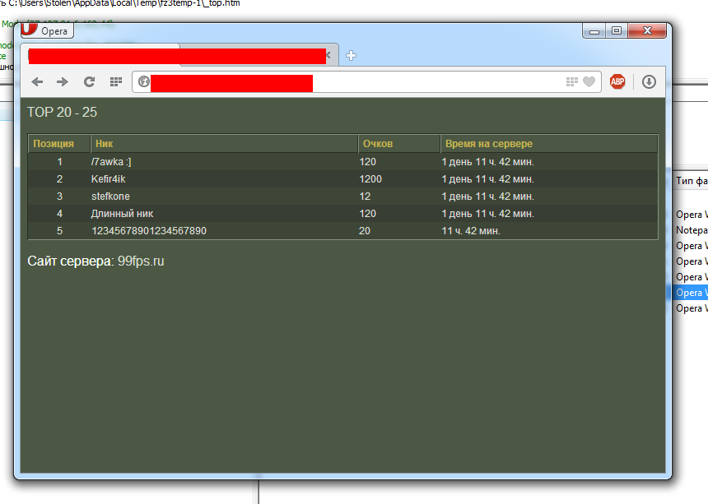Open the Opera main menu button

click(48, 30)
